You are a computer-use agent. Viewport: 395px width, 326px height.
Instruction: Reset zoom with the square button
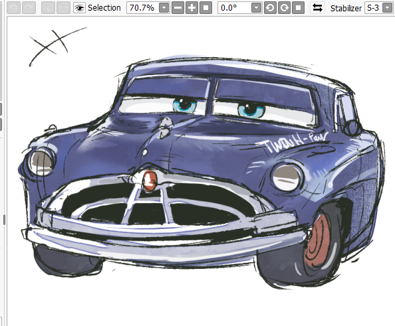pyautogui.click(x=206, y=8)
